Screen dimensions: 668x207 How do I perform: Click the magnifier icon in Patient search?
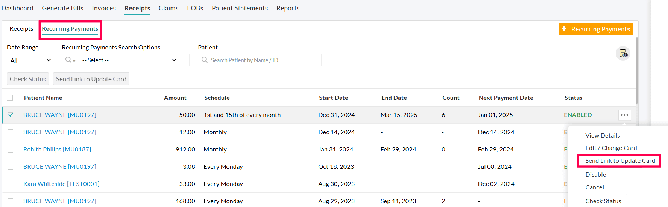click(x=205, y=60)
